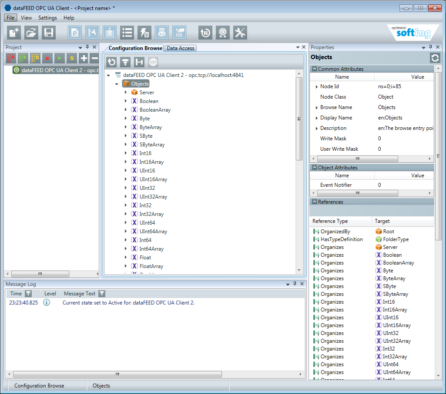
Task: Click the circular arrow layout icon in main toolbar
Action: coord(205,33)
